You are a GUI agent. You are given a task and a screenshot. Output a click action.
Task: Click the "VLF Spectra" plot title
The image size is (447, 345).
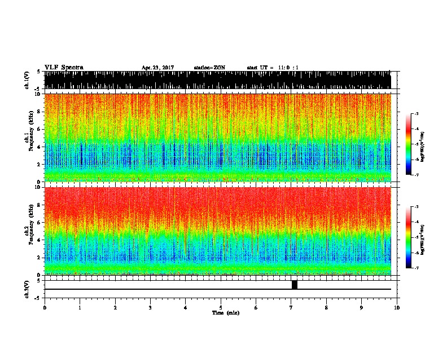tap(64, 68)
